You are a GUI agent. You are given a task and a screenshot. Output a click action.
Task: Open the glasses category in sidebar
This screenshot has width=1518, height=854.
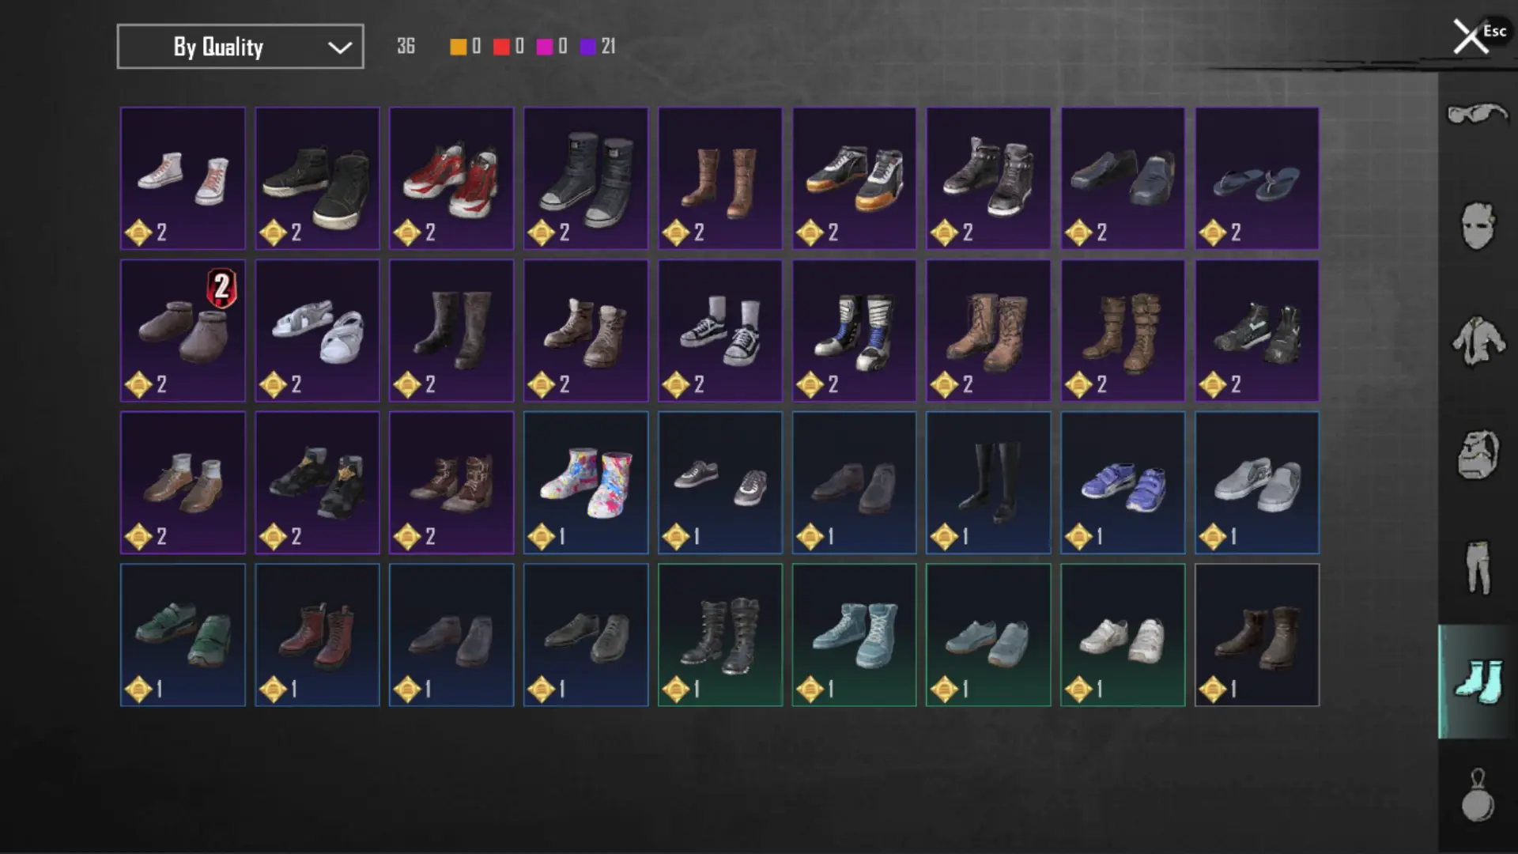click(1477, 115)
